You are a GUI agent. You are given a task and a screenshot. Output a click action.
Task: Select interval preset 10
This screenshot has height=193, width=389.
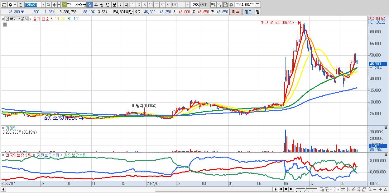151,5
